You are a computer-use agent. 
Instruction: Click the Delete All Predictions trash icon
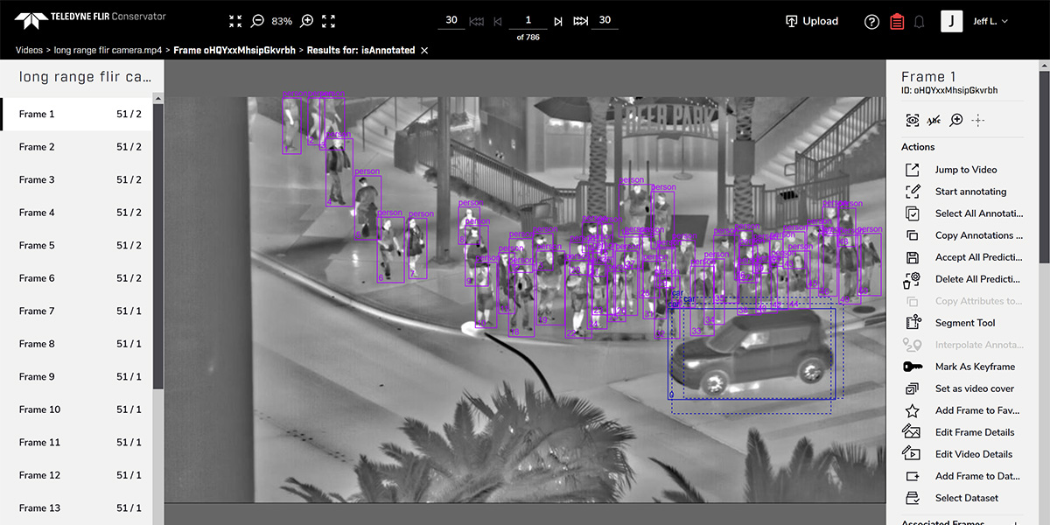[913, 279]
